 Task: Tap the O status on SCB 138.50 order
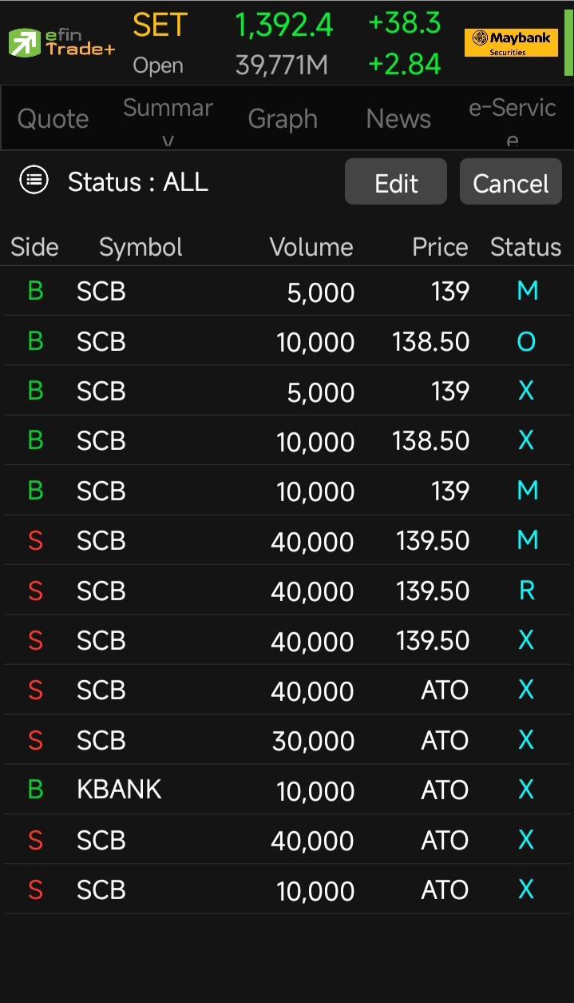[x=526, y=342]
